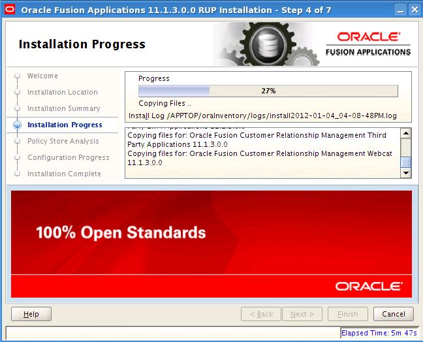
Task: Click Oracle Fusion Applications logo
Action: [368, 44]
